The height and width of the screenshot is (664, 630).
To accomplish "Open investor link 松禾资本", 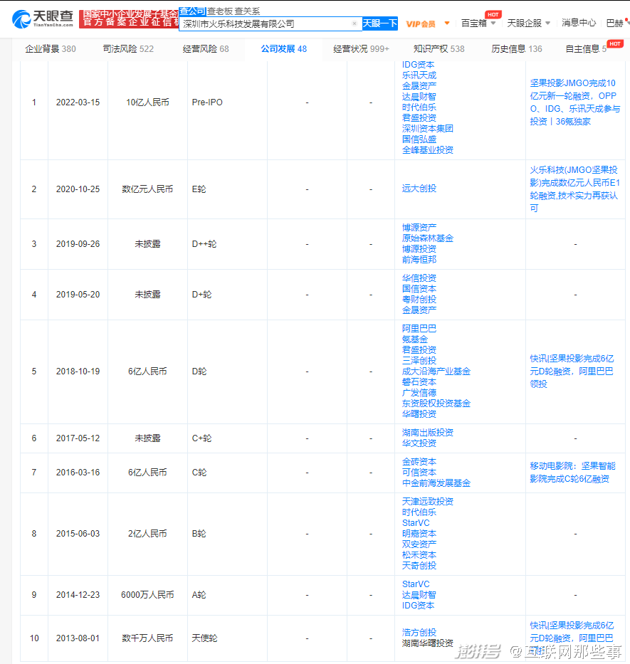I will 419,554.
